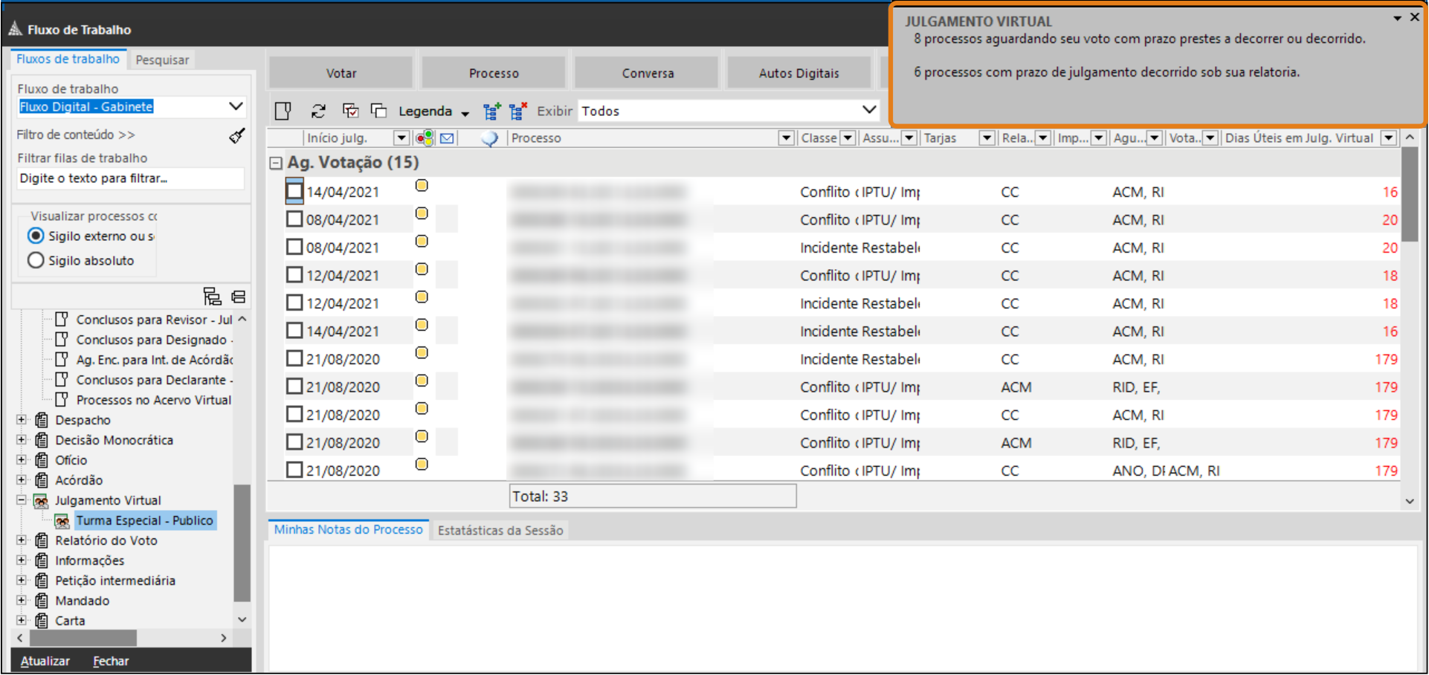This screenshot has height=675, width=1429.
Task: Click the Relatório do Voto clipboard icon
Action: point(42,540)
